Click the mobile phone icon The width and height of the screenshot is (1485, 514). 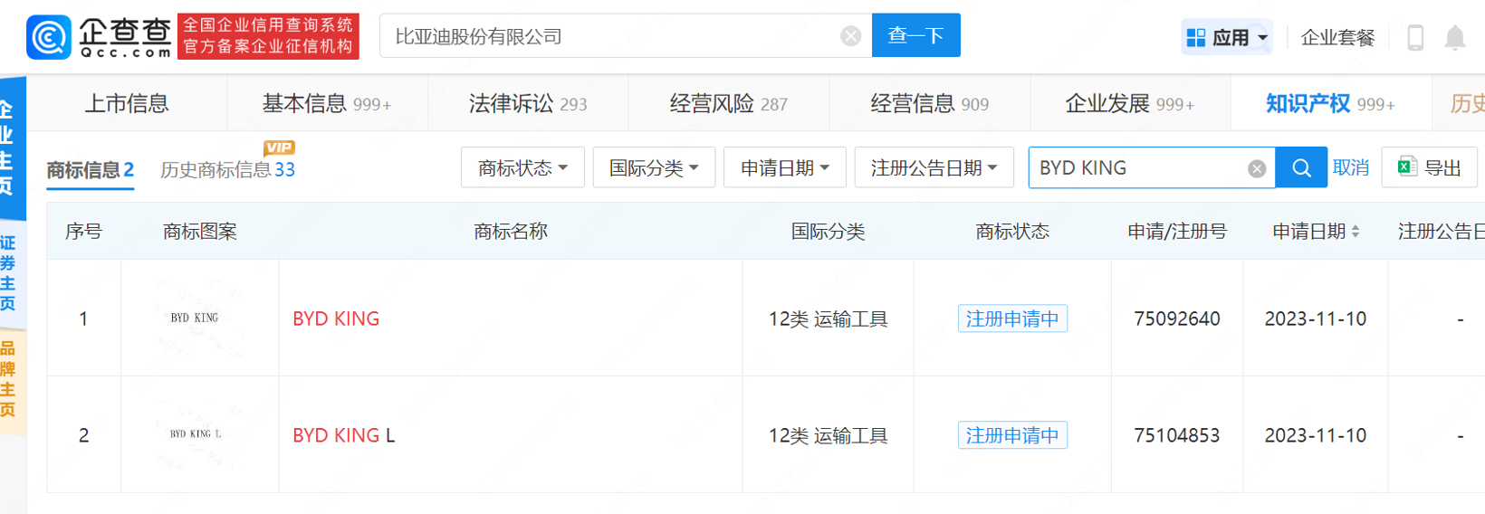pos(1415,37)
